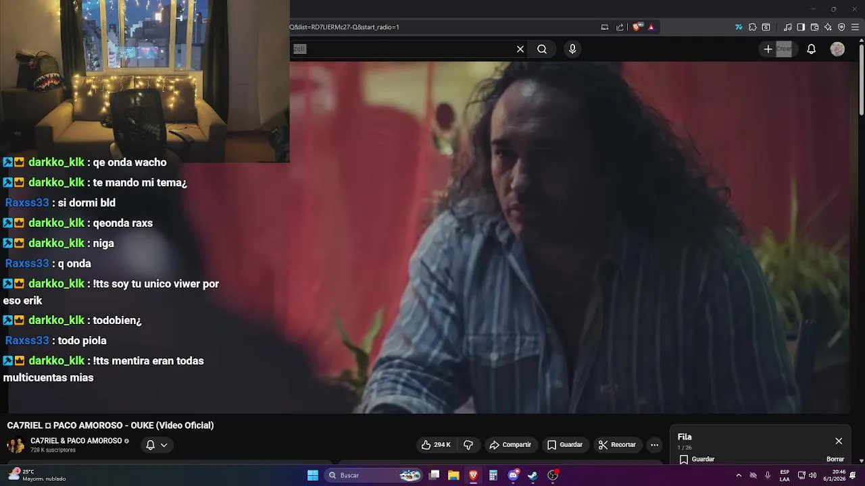Click Raxss33 name in 'si dormi bld' message
865x486 pixels.
tap(27, 202)
